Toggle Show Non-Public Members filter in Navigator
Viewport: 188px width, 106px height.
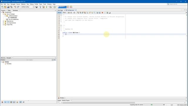tap(11, 102)
